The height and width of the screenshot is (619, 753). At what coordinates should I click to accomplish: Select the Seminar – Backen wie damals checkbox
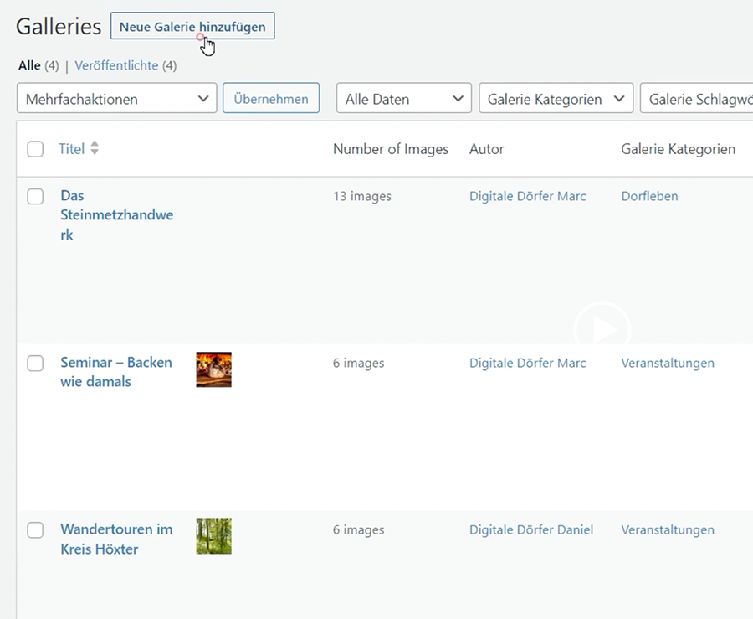point(35,364)
